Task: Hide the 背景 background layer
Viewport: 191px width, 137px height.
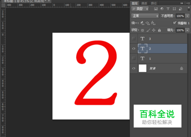Action: 134,68
